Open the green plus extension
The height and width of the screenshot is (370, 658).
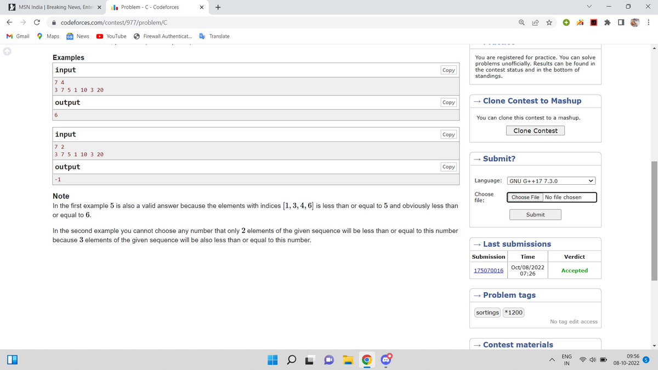tap(566, 22)
